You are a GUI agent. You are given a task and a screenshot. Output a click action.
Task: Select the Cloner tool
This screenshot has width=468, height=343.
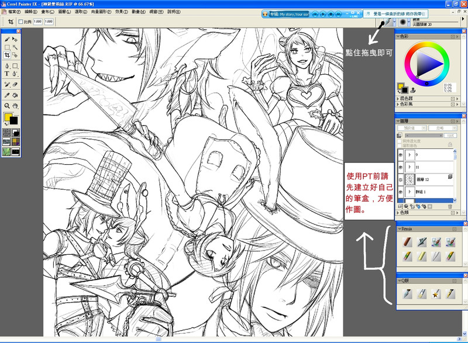click(x=7, y=84)
